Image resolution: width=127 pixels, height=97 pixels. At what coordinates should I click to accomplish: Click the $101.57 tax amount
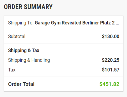(x=110, y=70)
